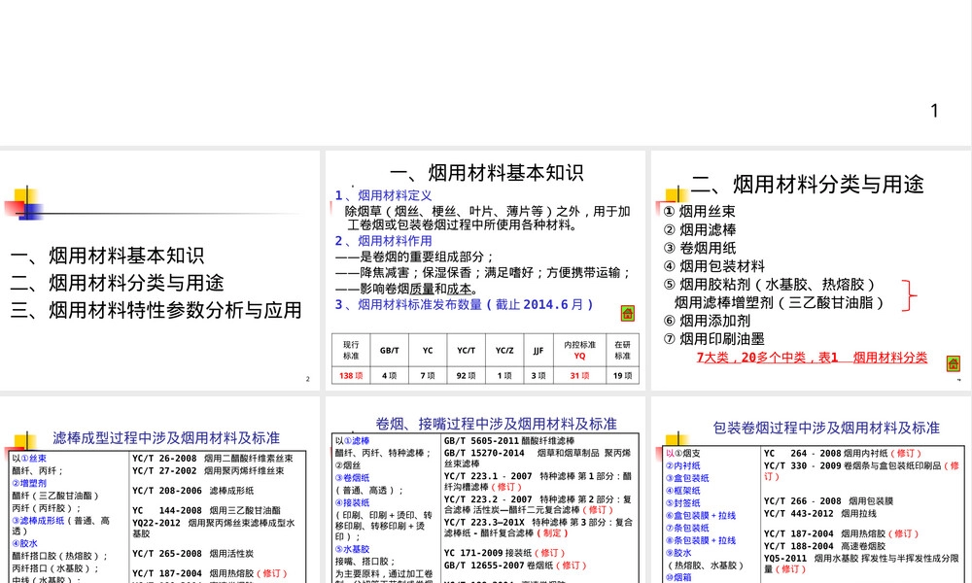The width and height of the screenshot is (972, 583).
Task: Click the blue item ⑤封签纸
Action: pos(683,503)
